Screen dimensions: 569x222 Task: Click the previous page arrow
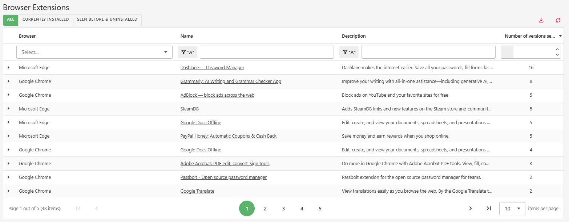(x=97, y=208)
